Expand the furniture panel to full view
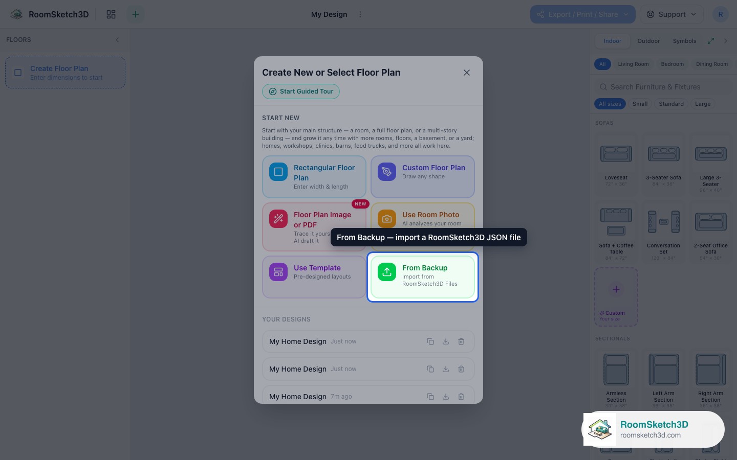The height and width of the screenshot is (460, 737). click(711, 41)
